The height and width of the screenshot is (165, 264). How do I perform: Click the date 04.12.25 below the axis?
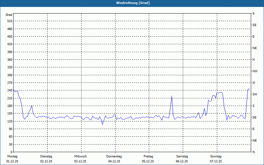pyautogui.click(x=114, y=161)
